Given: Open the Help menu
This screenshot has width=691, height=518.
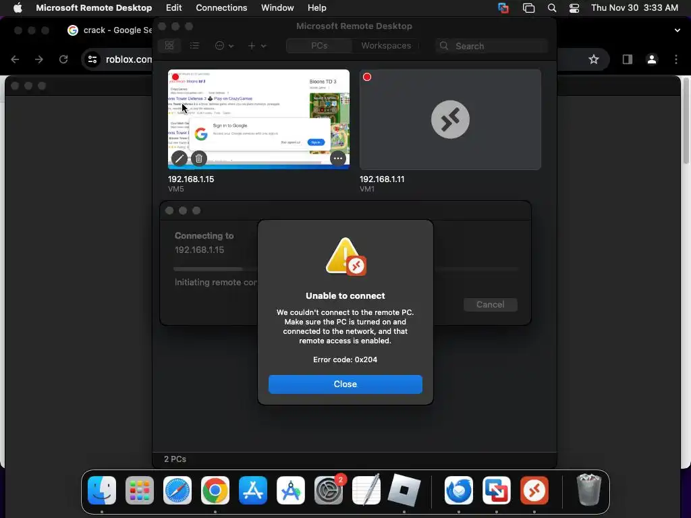Looking at the screenshot, I should pyautogui.click(x=316, y=8).
